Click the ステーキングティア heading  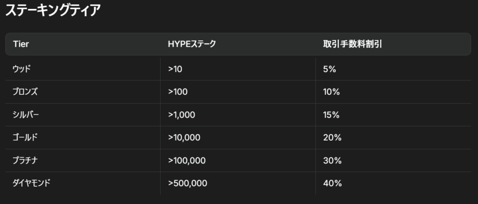pyautogui.click(x=53, y=11)
